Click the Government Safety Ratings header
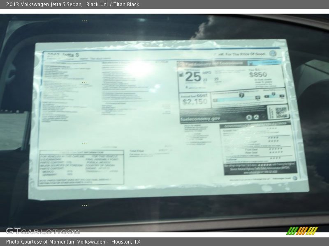329x246 pixels. 255,124
